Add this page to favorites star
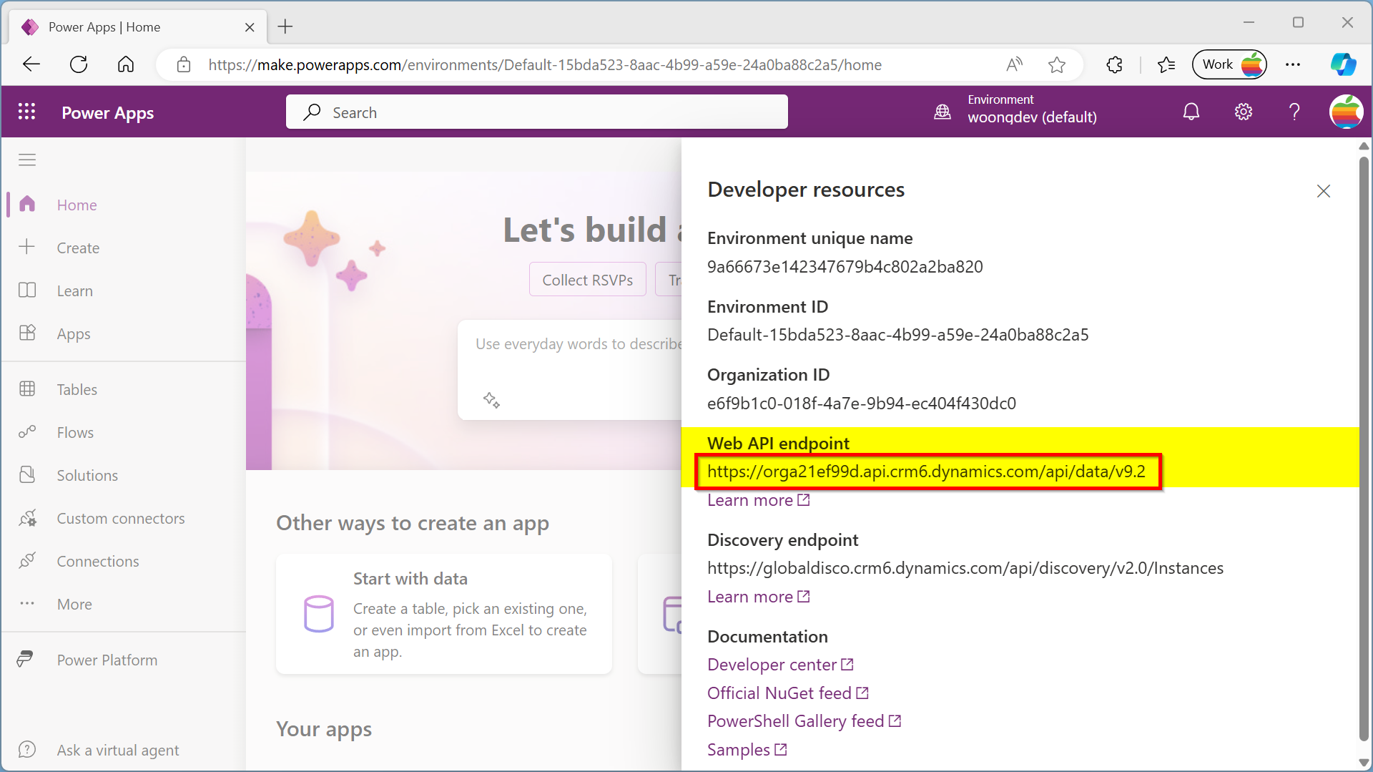 [x=1057, y=65]
